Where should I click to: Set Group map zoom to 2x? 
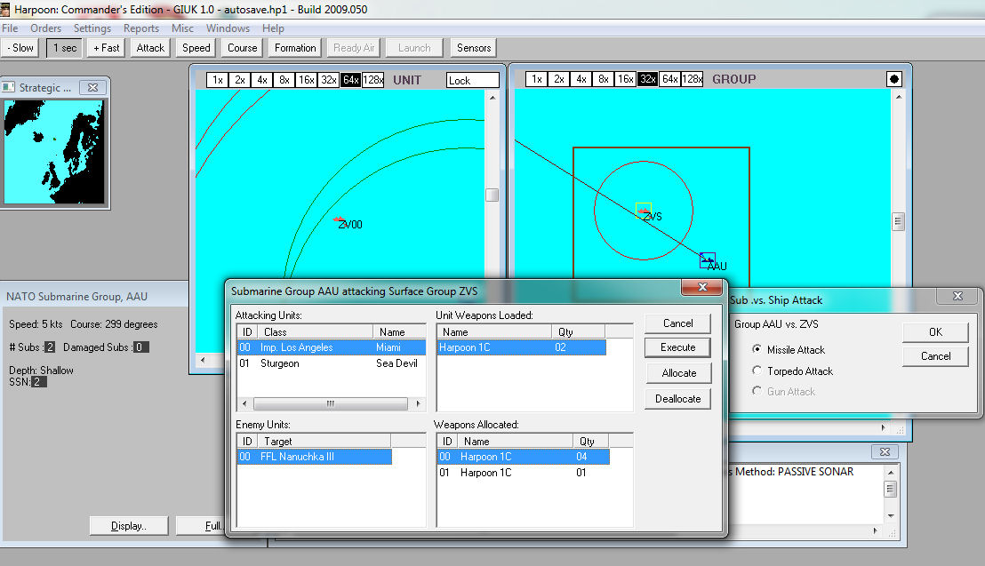click(558, 79)
